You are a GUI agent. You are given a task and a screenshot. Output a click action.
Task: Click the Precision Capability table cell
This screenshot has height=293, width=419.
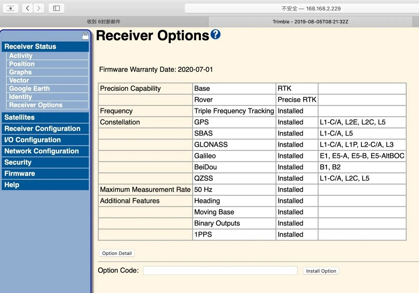pyautogui.click(x=145, y=89)
